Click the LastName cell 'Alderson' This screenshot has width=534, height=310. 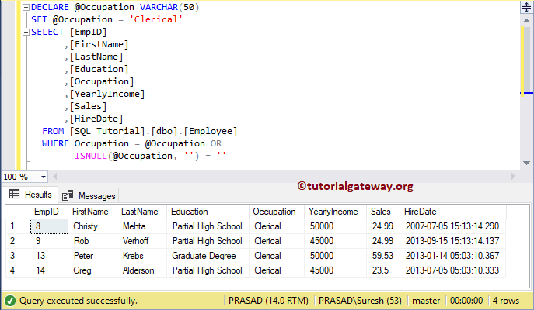coord(141,270)
